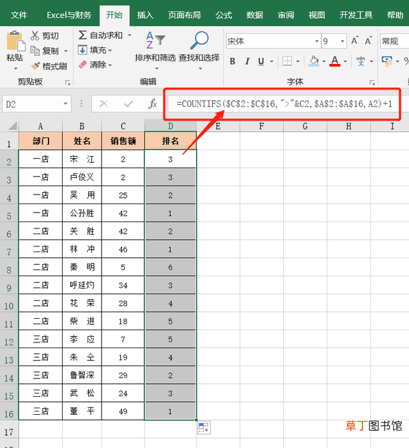Open the font name dropdown

click(316, 41)
